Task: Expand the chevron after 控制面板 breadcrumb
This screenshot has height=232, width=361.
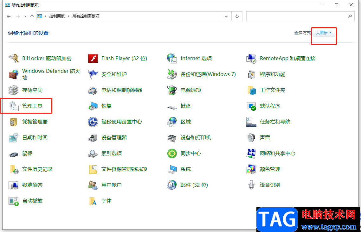Action: click(x=68, y=16)
